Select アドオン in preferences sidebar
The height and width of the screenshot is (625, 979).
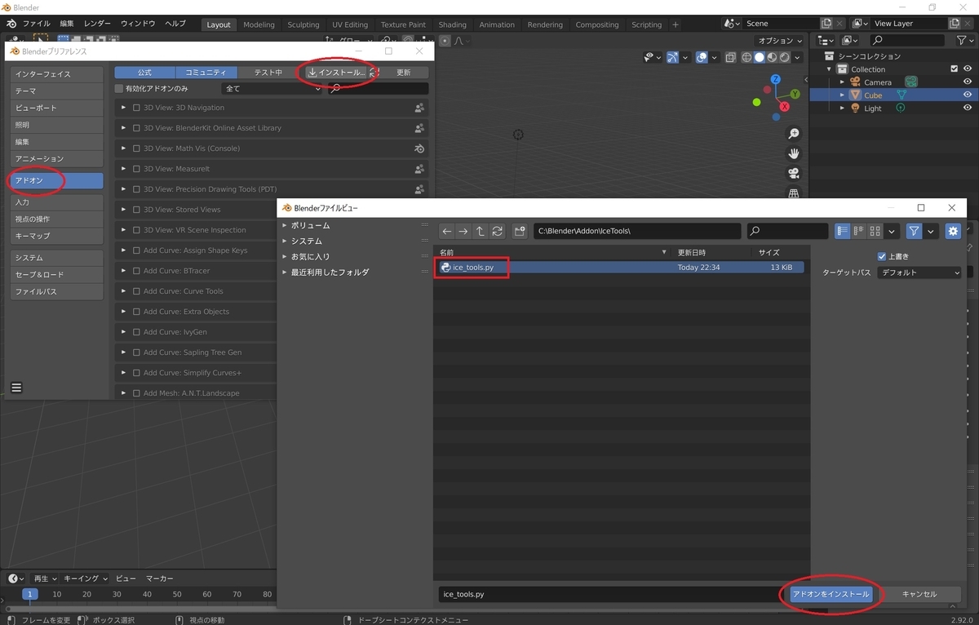[57, 180]
